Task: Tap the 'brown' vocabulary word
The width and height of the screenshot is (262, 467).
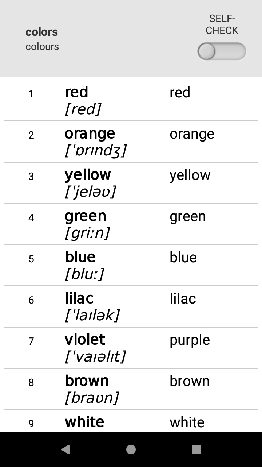Action: (87, 381)
